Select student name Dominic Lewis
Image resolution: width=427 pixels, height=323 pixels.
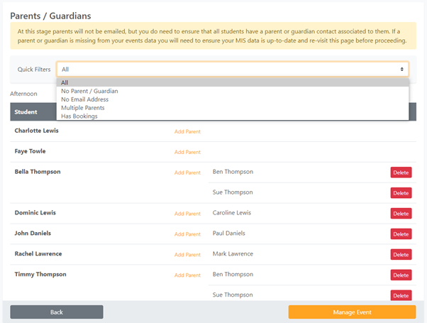pyautogui.click(x=35, y=212)
